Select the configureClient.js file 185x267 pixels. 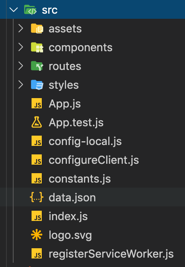click(x=94, y=160)
